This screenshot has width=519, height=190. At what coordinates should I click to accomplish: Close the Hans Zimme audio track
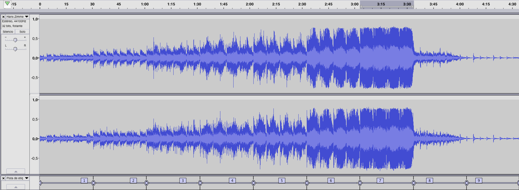(3, 17)
